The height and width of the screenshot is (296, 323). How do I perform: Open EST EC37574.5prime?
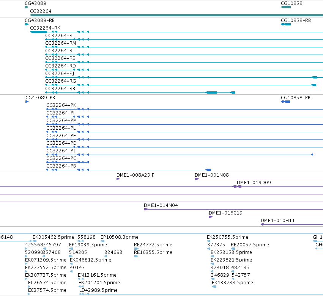pyautogui.click(x=47, y=290)
